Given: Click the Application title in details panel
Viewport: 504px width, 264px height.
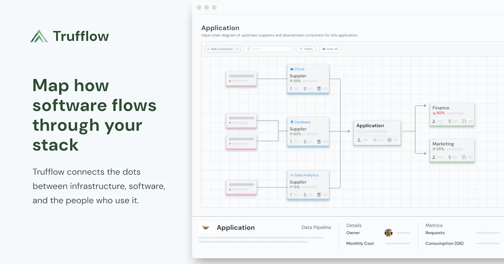Looking at the screenshot, I should 236,228.
